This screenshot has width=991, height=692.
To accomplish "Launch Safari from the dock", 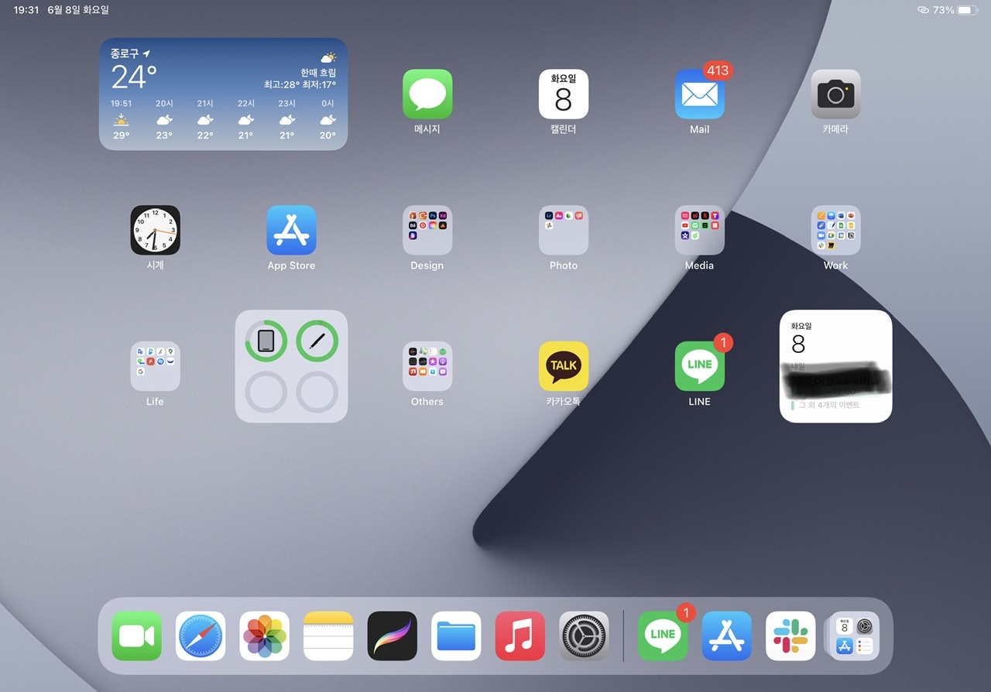I will 201,635.
